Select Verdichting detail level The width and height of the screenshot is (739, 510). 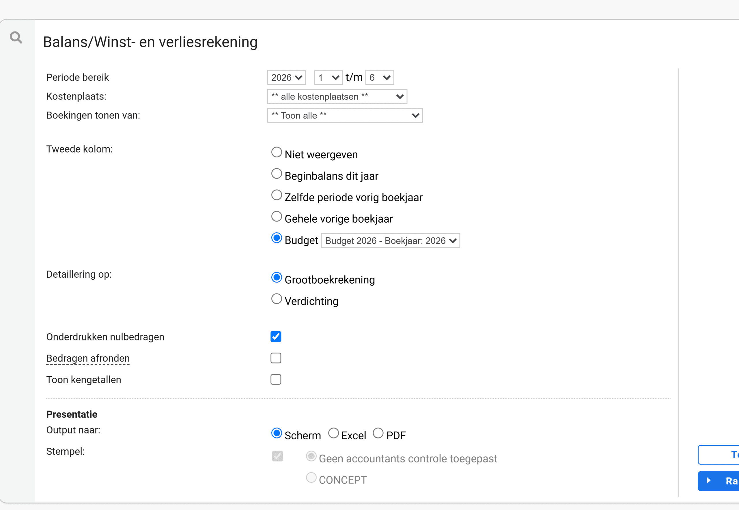click(x=277, y=299)
